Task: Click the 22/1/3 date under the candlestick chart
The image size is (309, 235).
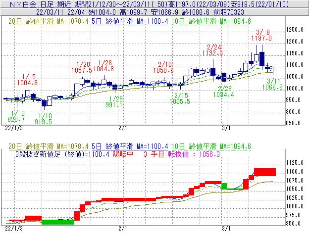Action: [x=14, y=128]
